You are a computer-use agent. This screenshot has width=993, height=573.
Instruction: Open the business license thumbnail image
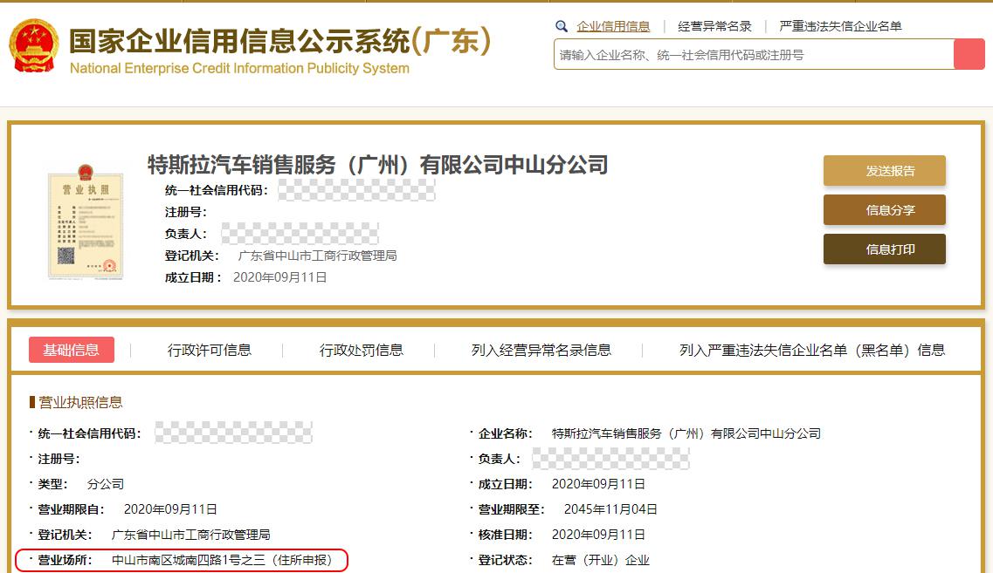[86, 222]
